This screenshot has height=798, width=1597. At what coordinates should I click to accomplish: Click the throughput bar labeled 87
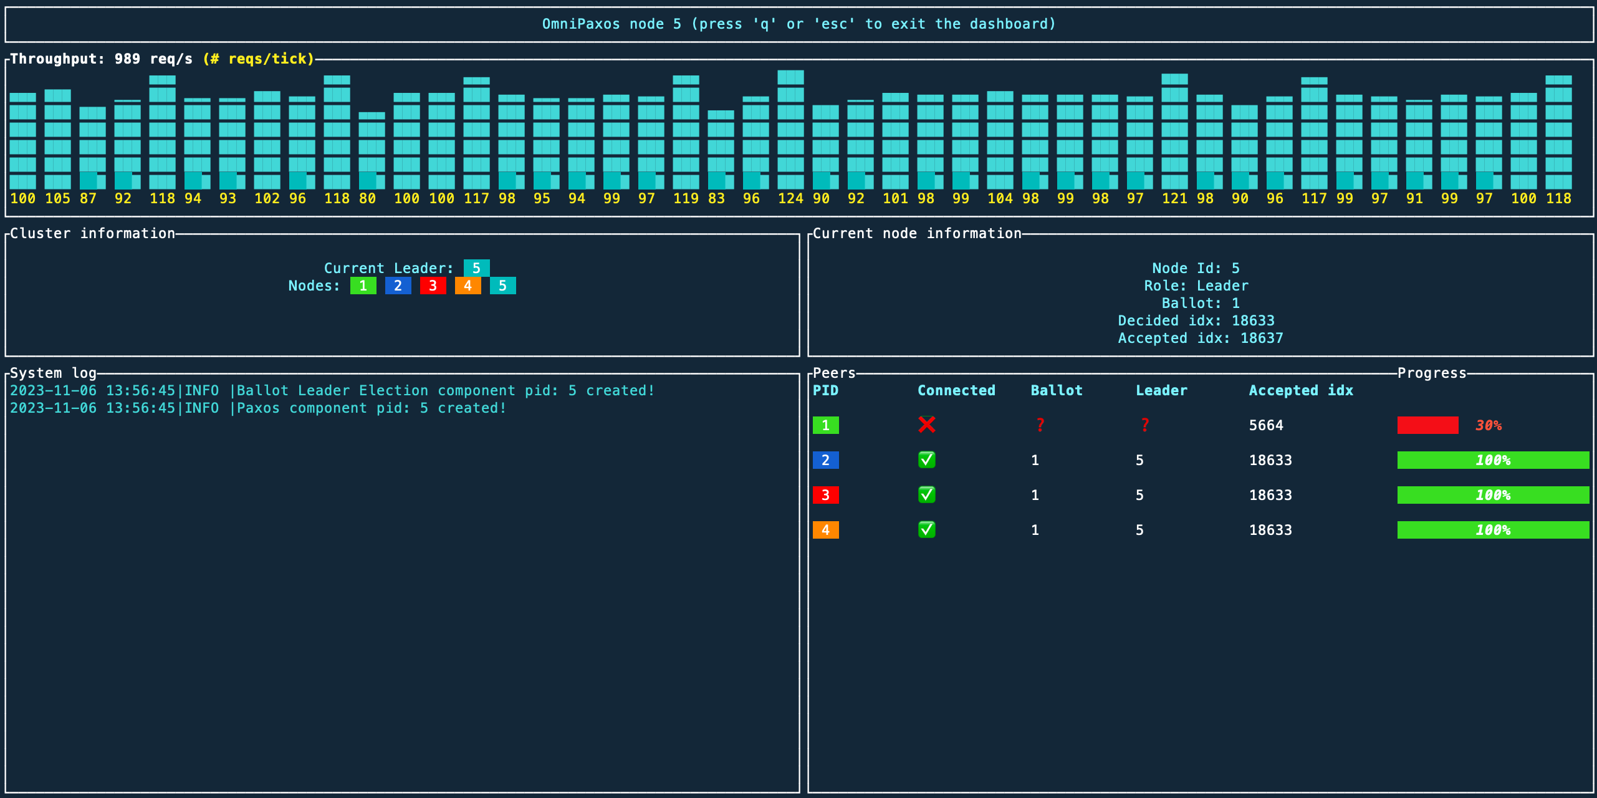pyautogui.click(x=93, y=148)
